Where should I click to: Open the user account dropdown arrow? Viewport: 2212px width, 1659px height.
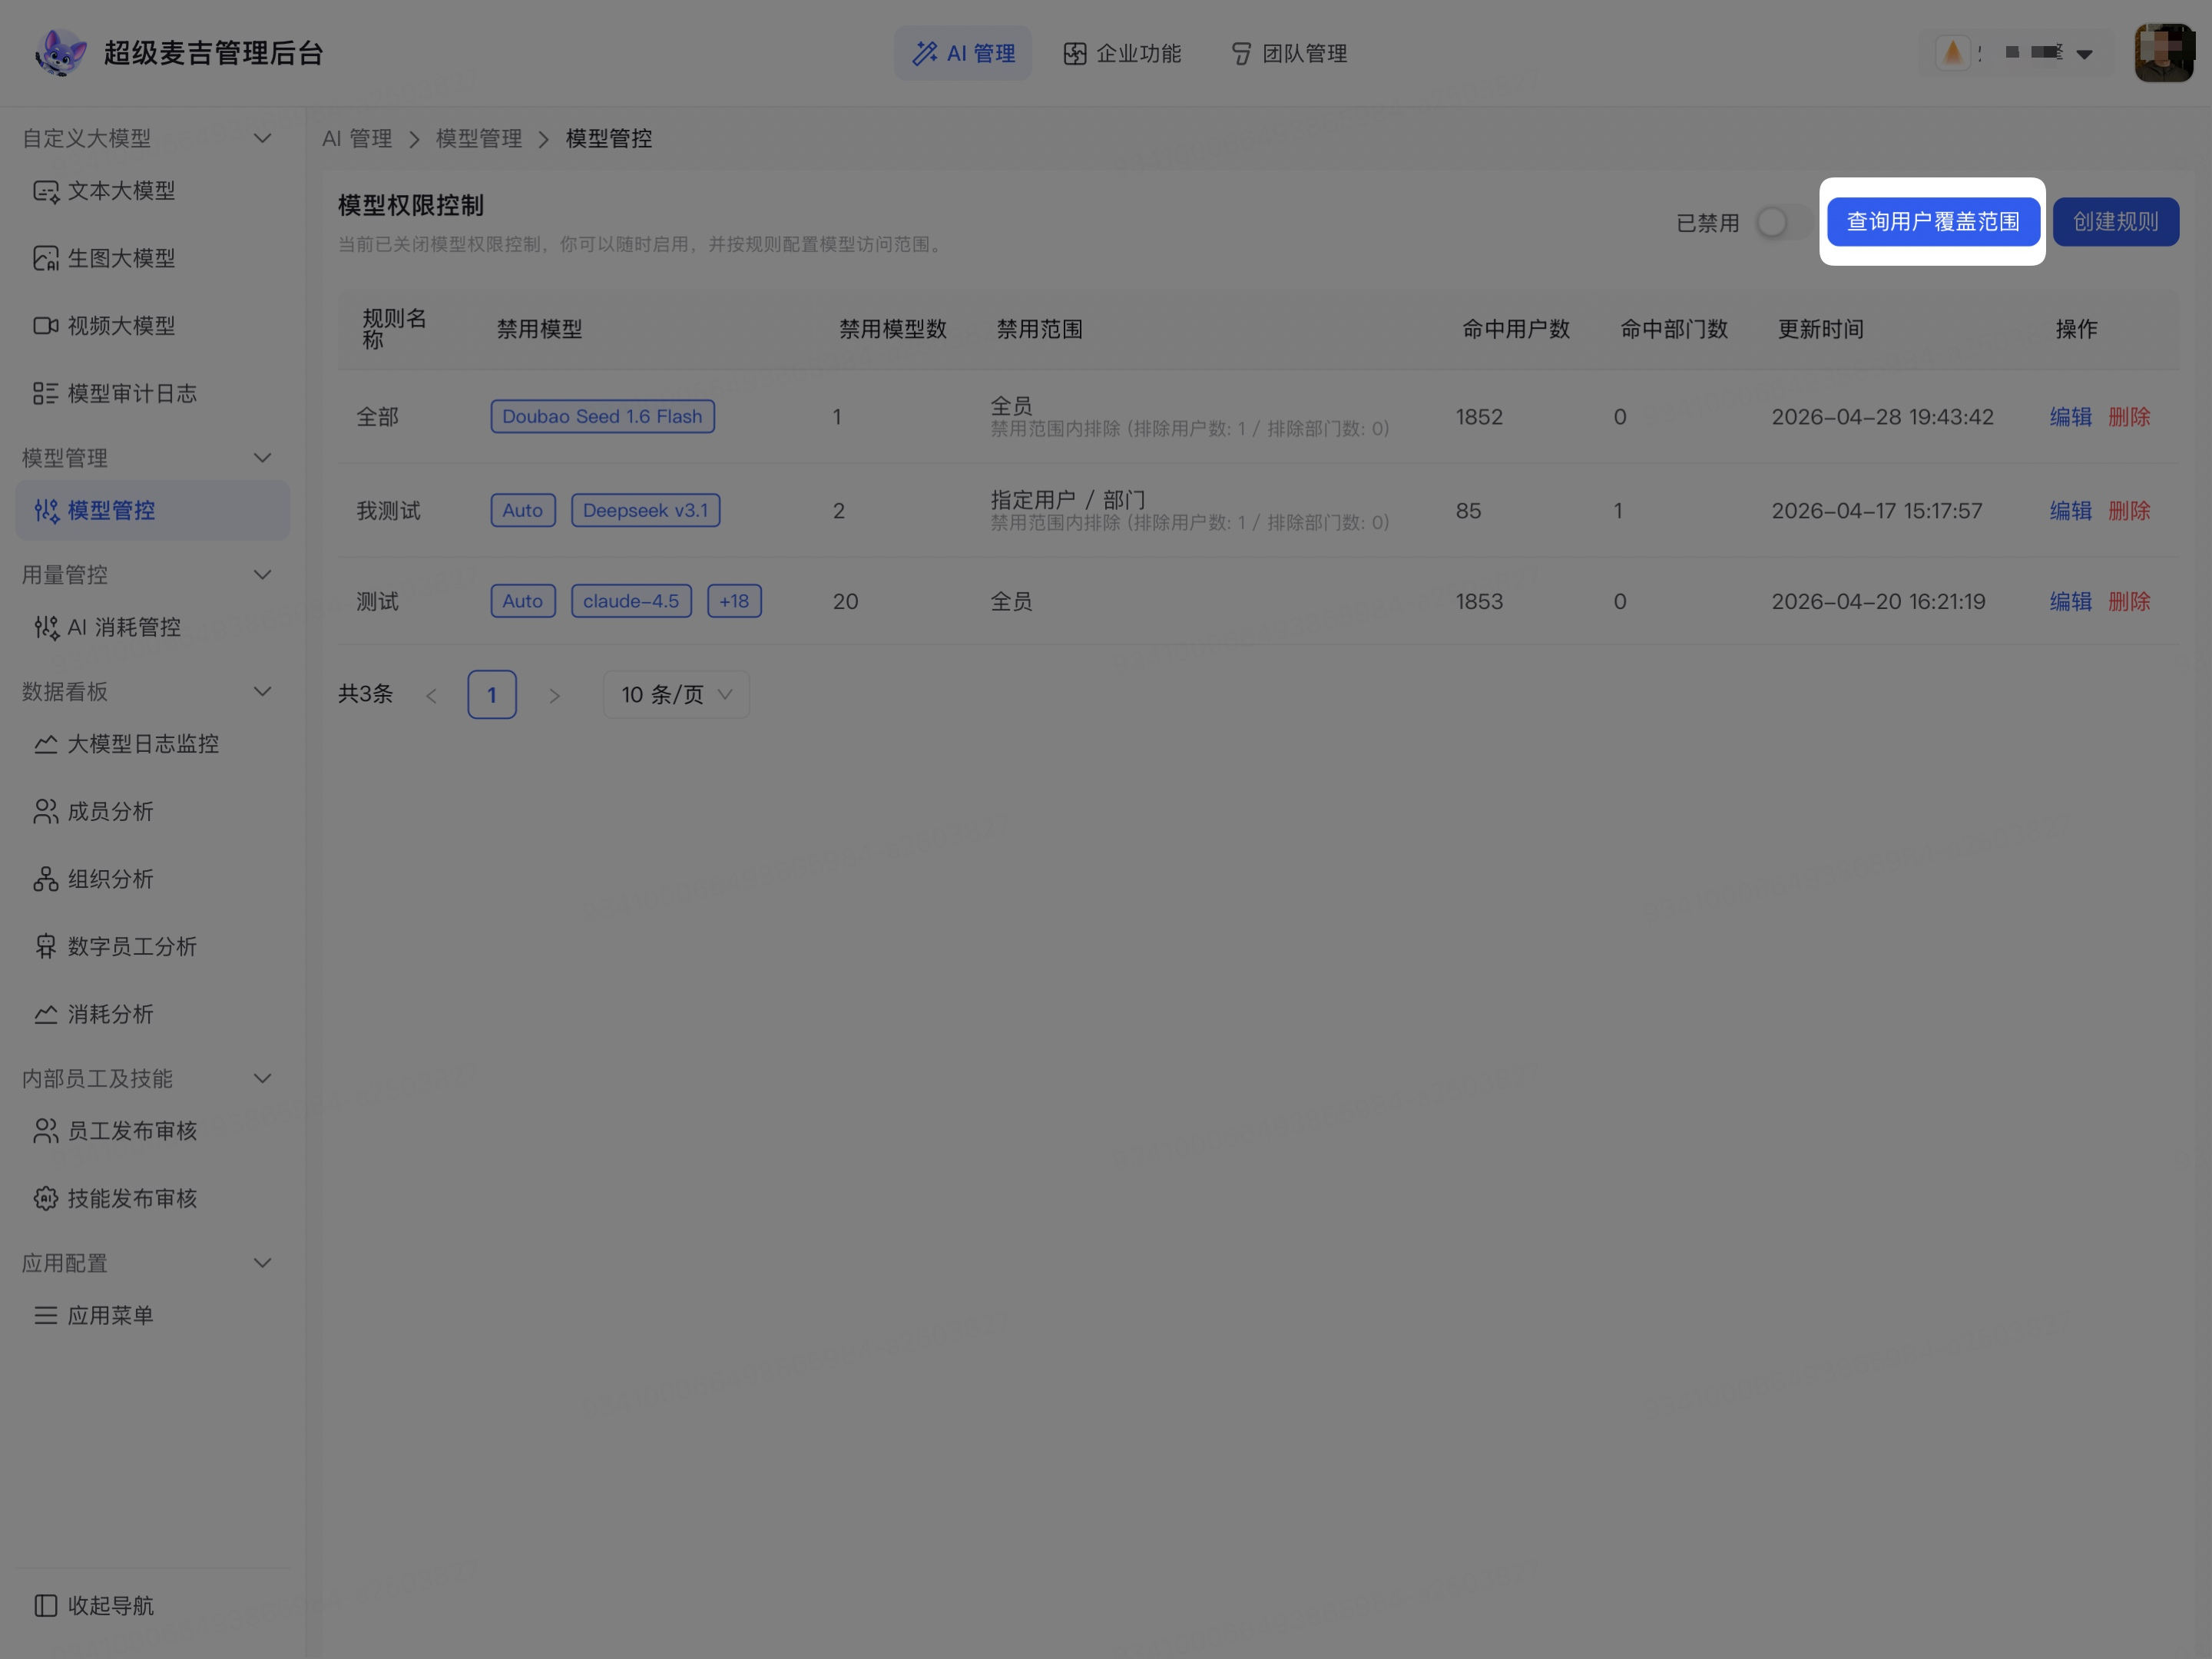(x=2084, y=54)
